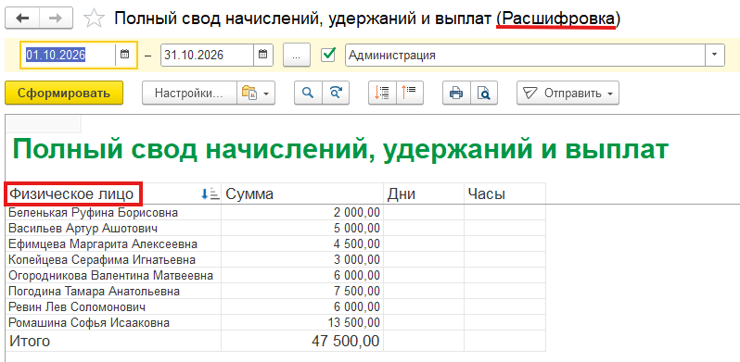740x362 pixels.
Task: Expand the Отправить dropdown menu
Action: 568,93
